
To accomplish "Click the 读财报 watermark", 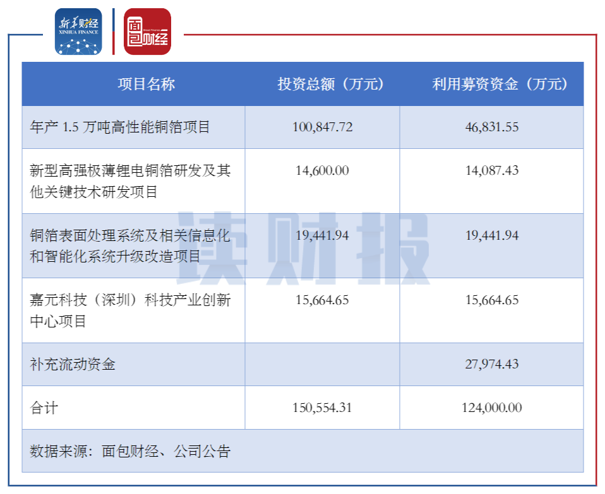I will click(x=303, y=246).
